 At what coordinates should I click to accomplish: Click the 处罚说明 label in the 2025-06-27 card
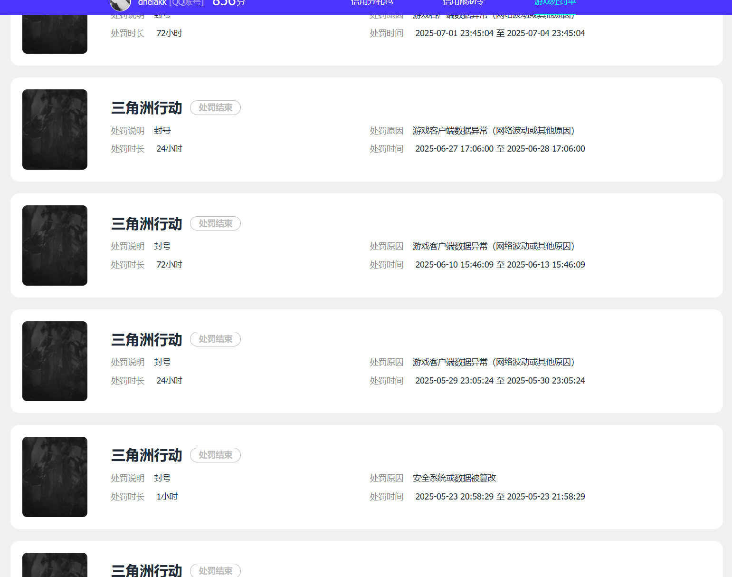[128, 131]
